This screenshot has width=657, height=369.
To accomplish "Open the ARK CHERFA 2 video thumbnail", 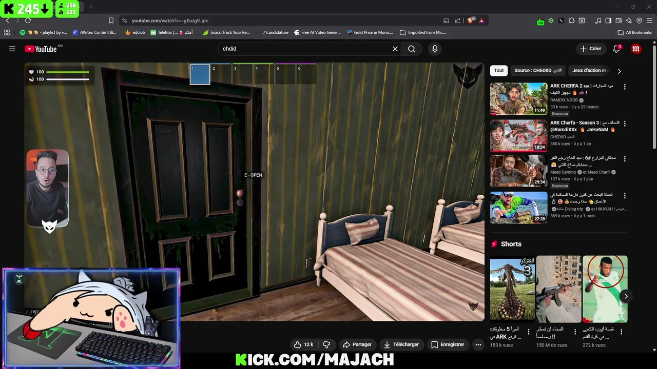I will click(x=518, y=99).
